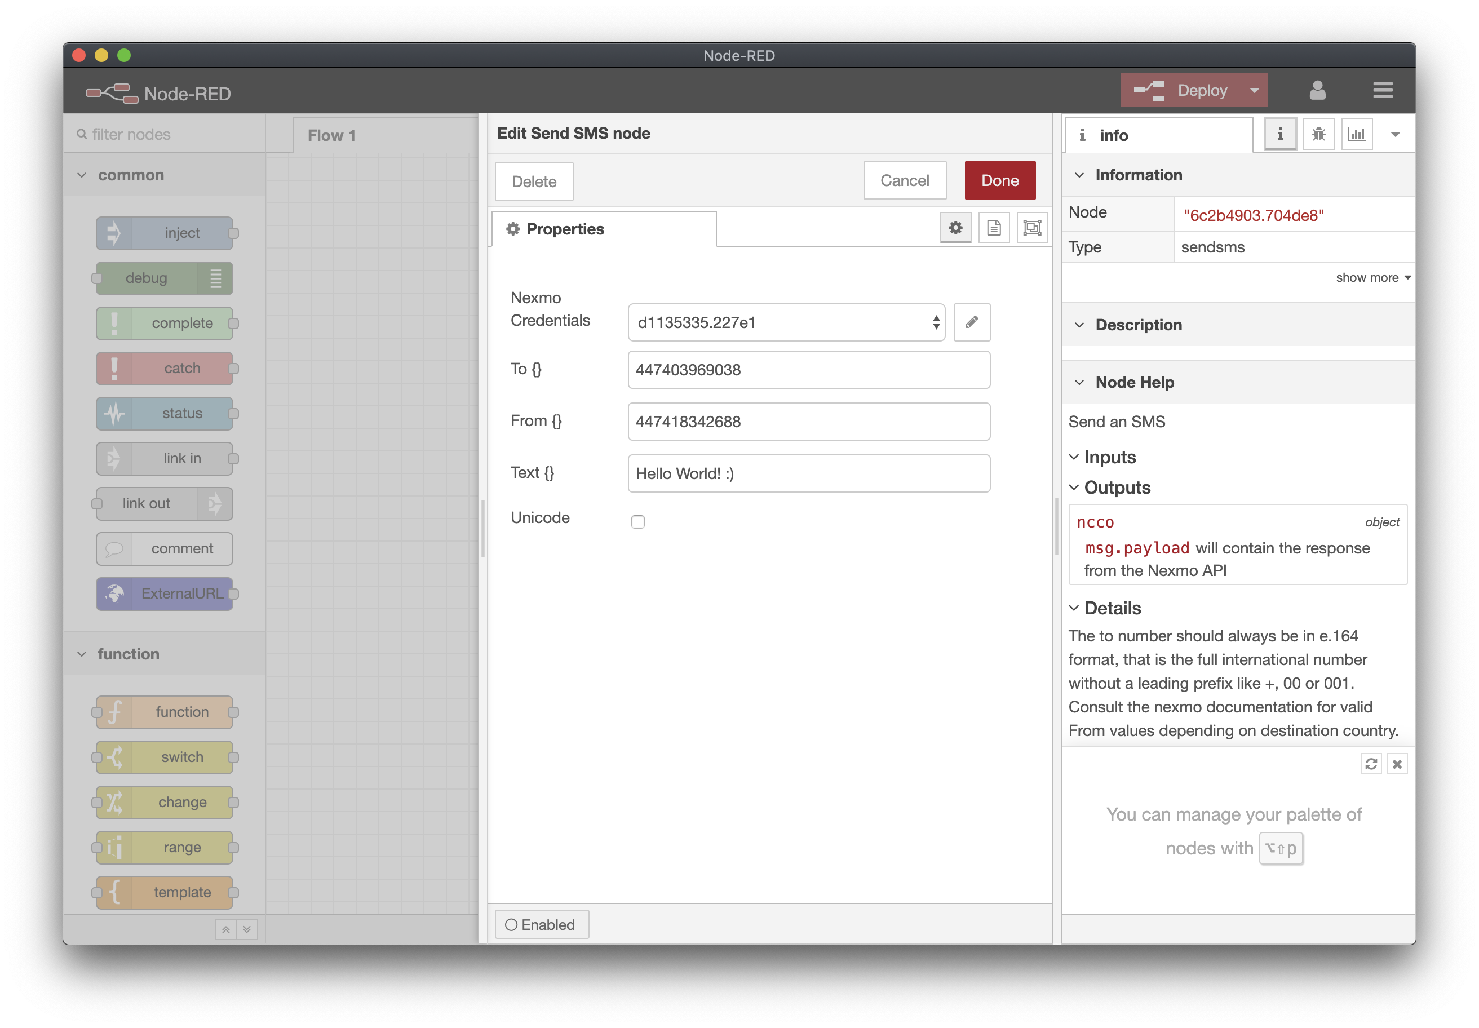Viewport: 1479px width, 1028px height.
Task: Click node ID "6c2b4903.704de8"
Action: coord(1253,216)
